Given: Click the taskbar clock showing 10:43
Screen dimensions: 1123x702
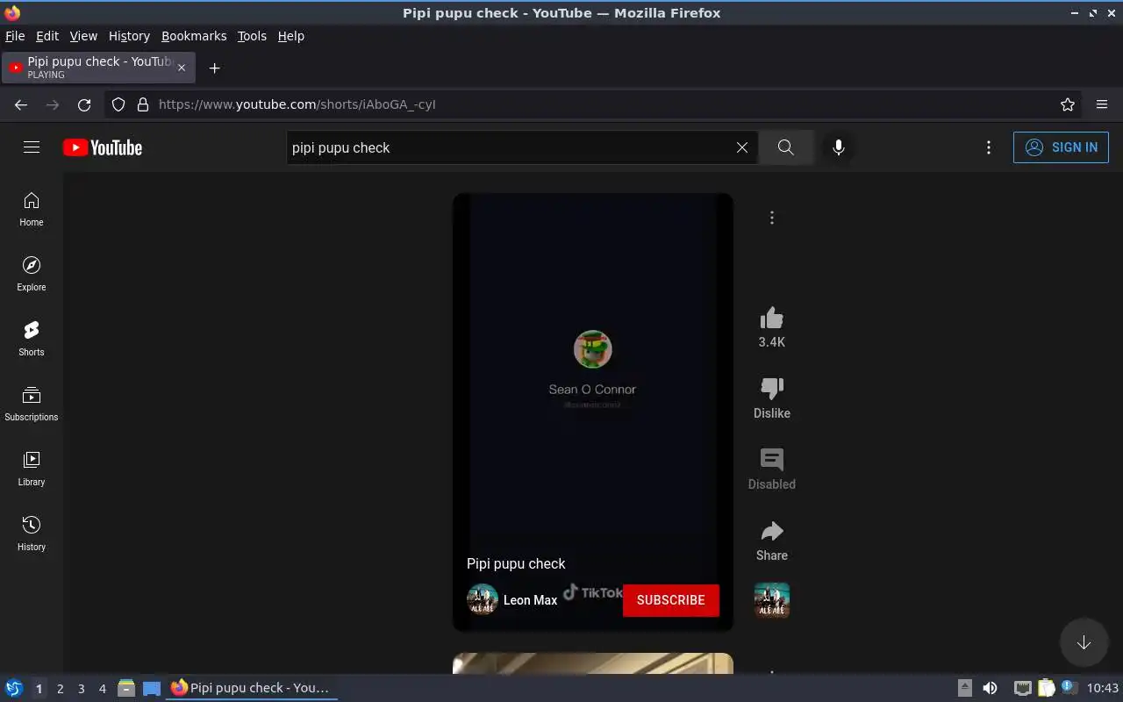Looking at the screenshot, I should [x=1103, y=688].
